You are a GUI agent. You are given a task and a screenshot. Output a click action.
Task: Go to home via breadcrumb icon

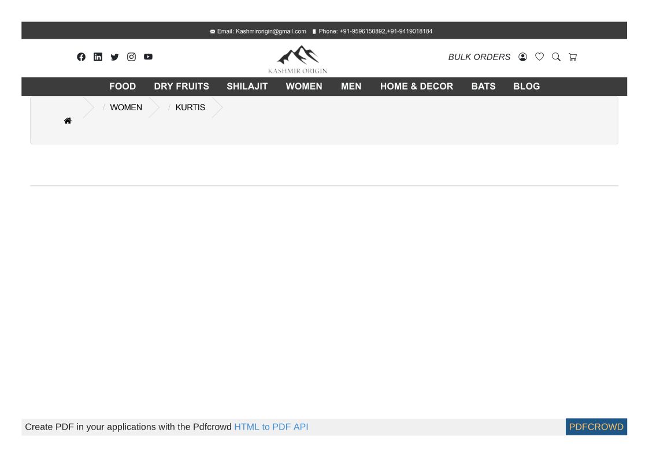(x=68, y=121)
